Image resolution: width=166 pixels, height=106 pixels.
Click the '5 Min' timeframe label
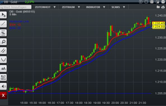(13, 15)
